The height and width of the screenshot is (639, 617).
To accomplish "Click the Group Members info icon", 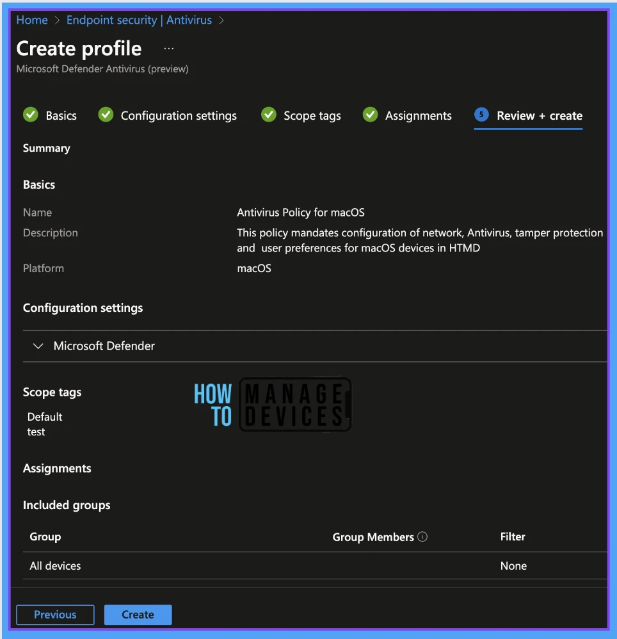I will point(422,537).
